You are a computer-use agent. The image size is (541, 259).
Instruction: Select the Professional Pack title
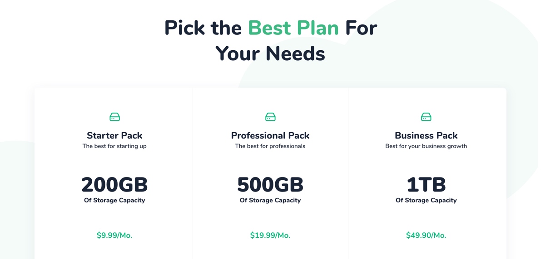coord(270,135)
